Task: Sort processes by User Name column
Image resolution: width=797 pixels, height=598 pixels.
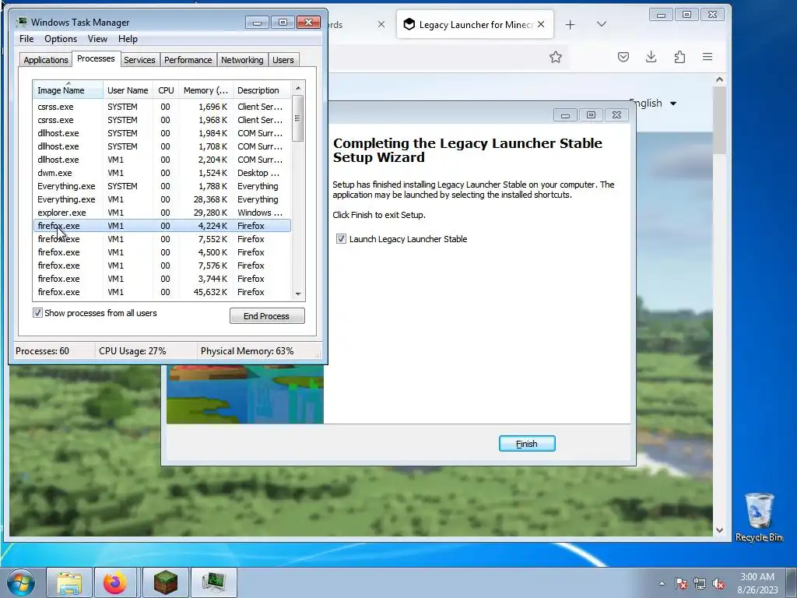Action: tap(128, 90)
